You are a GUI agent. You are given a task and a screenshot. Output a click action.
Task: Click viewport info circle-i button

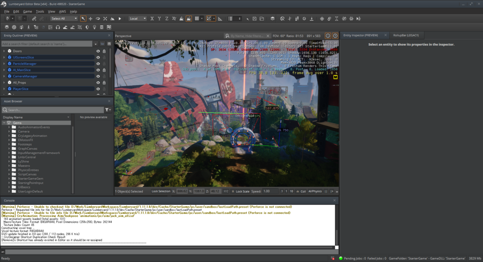tap(328, 36)
